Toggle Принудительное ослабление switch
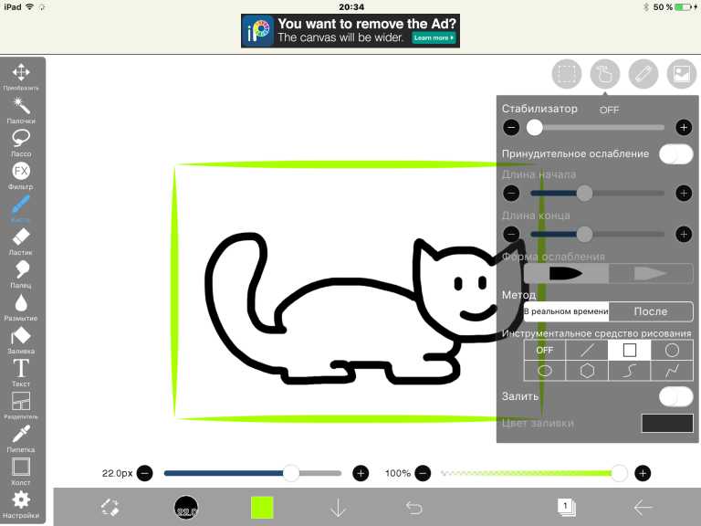 (676, 153)
